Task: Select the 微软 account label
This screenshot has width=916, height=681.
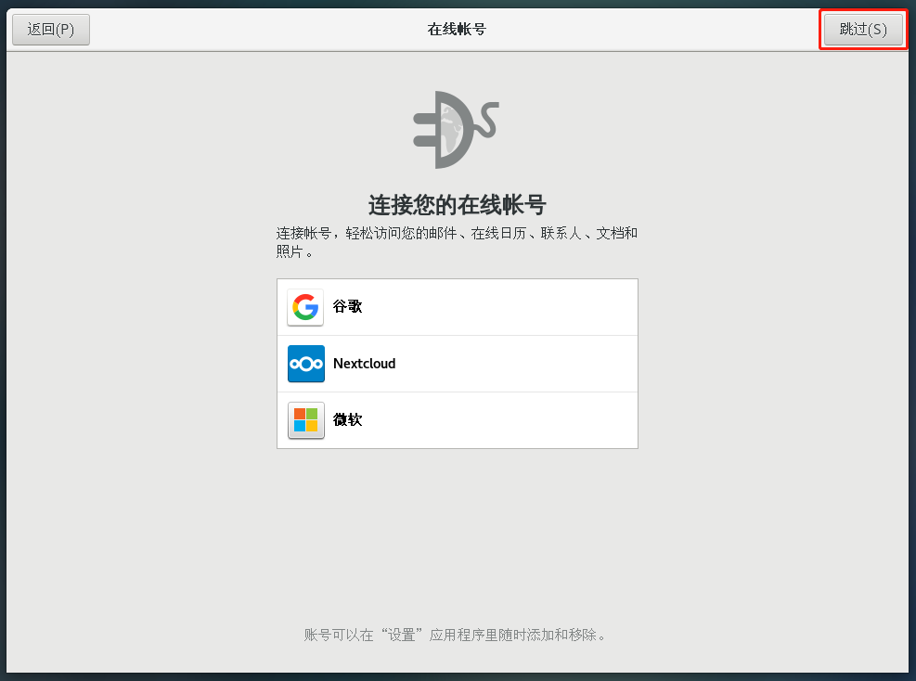Action: click(x=347, y=420)
